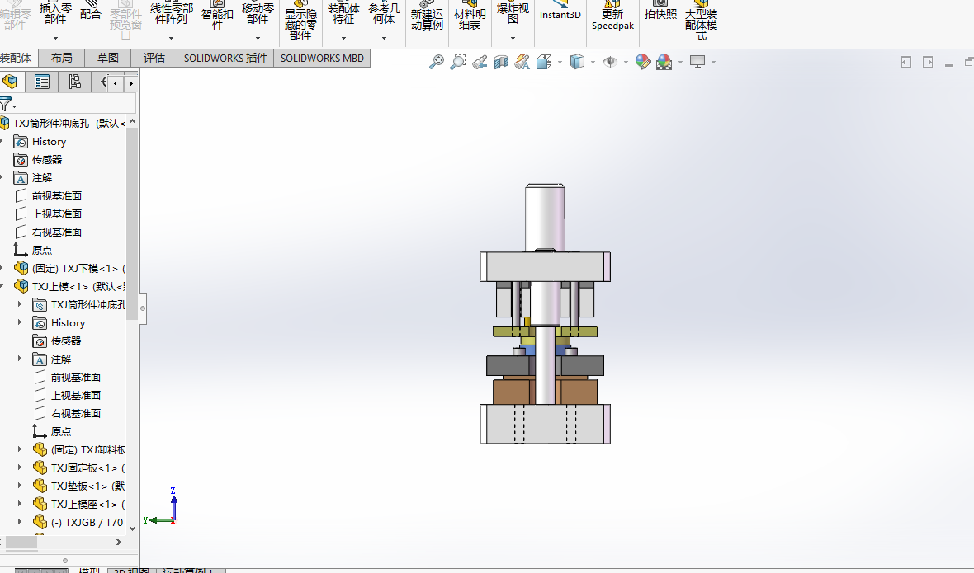Collapse the TXJ上模<1> tree node
This screenshot has height=573, width=974.
2,286
